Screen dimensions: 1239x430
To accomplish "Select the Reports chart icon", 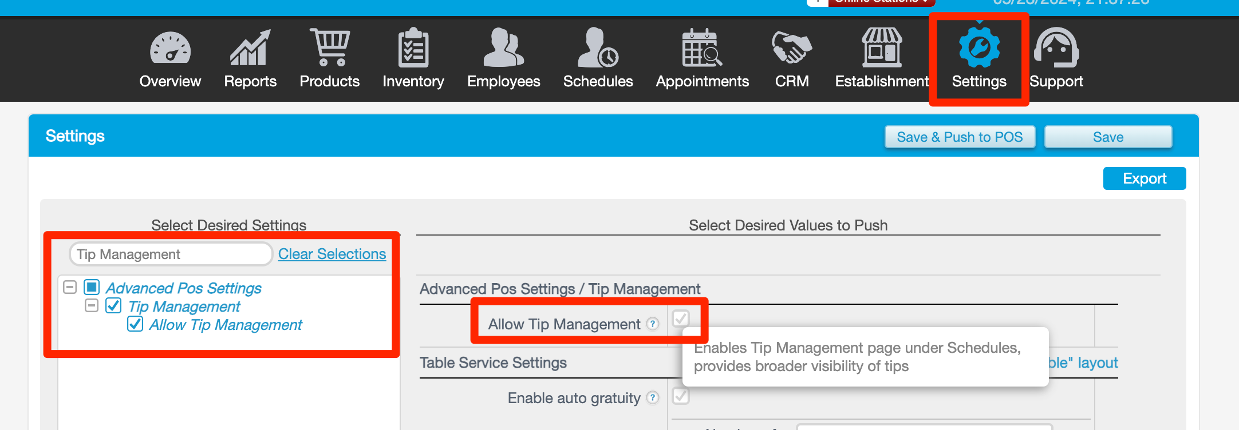I will [249, 48].
